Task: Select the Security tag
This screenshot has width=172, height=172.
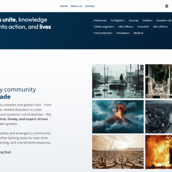Action: 133,21
